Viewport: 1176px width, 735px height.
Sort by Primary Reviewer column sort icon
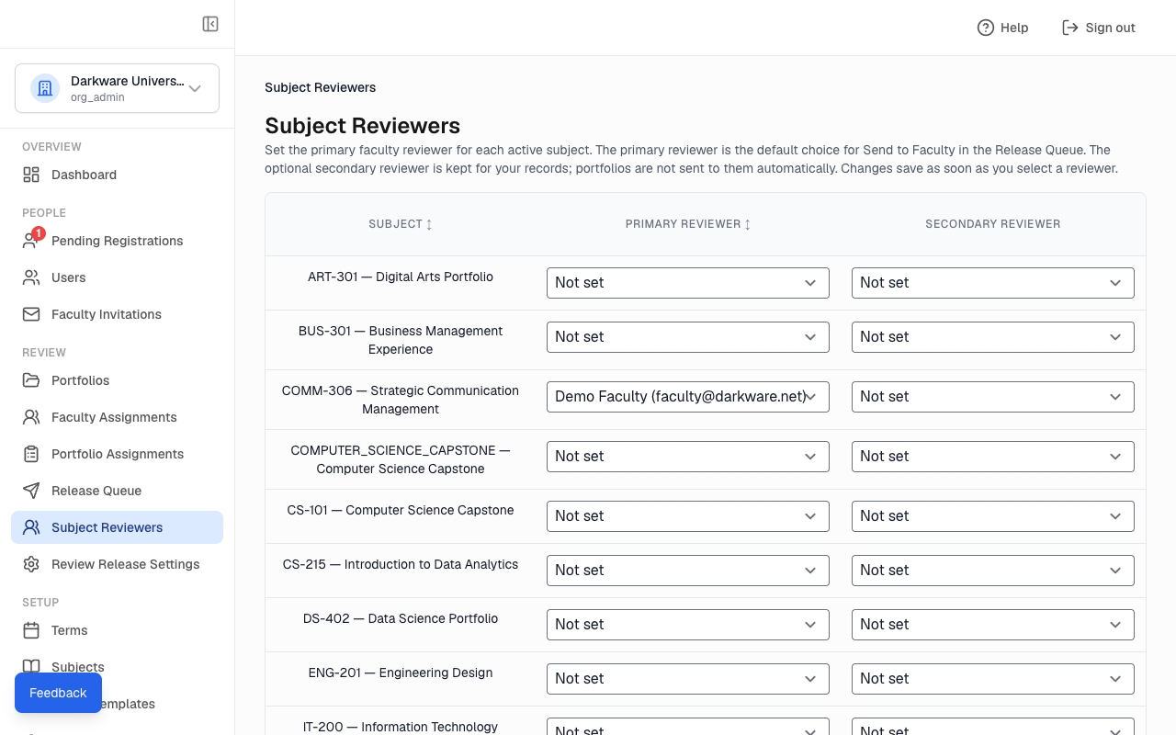747,224
